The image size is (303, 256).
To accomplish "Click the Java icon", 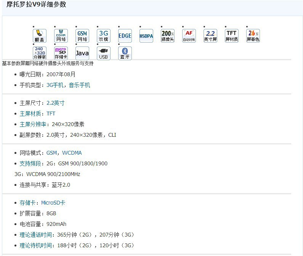I will pos(82,53).
